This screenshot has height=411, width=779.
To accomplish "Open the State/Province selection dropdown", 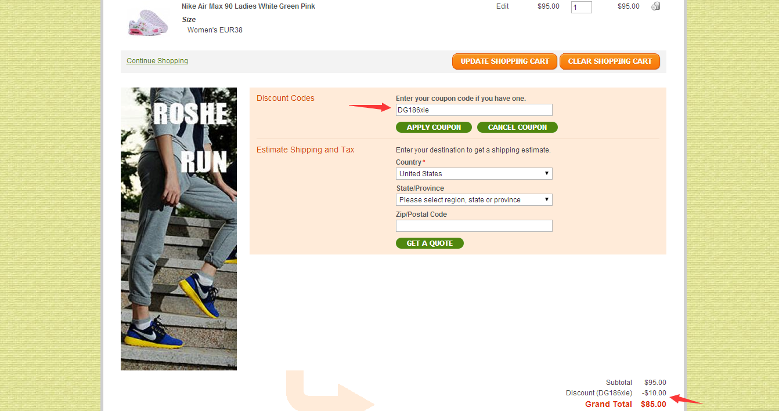I will pos(474,200).
